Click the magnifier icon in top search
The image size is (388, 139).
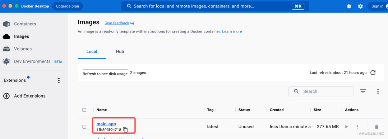(x=129, y=6)
